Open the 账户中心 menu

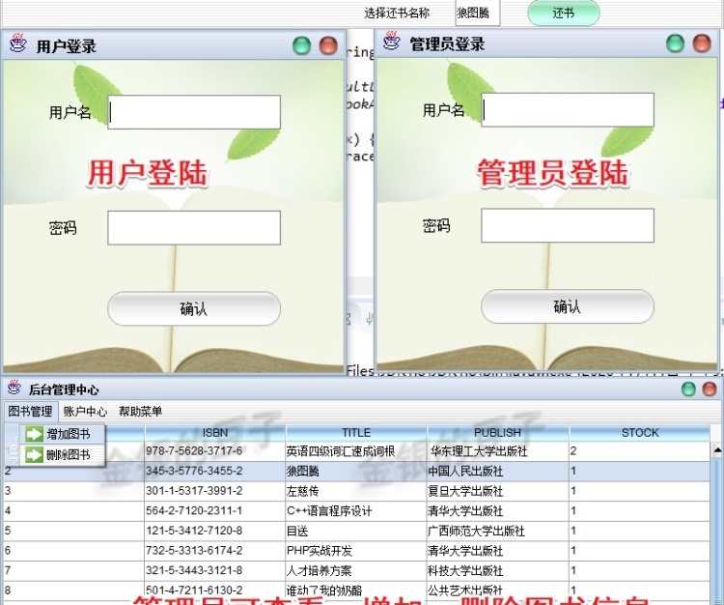point(85,411)
